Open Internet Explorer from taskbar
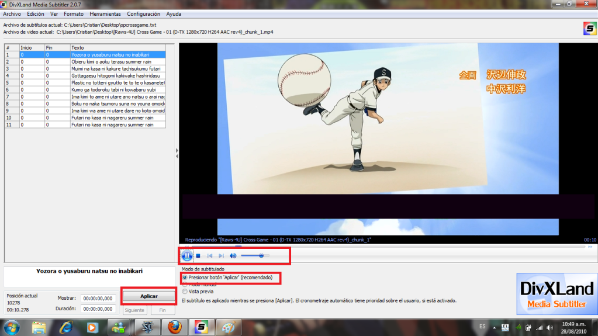The image size is (598, 336). [66, 328]
